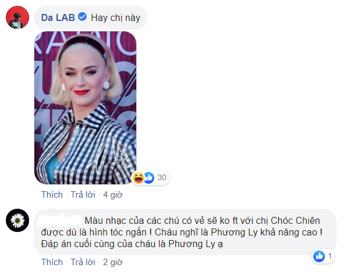View the single reaction count on second comment
Screen dimensions: 361x275
pyautogui.click(x=330, y=256)
